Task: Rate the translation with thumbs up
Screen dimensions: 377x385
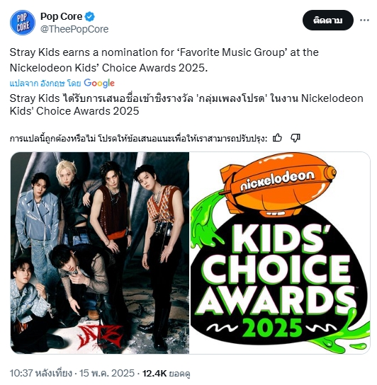Action: [277, 138]
